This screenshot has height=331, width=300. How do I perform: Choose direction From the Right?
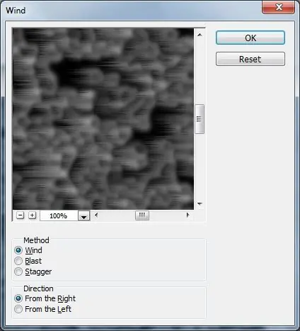pos(18,298)
